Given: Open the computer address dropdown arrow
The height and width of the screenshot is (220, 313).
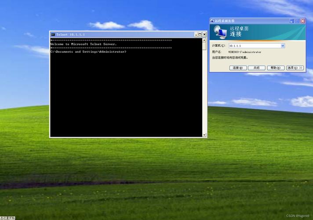Looking at the screenshot, I should pyautogui.click(x=283, y=46).
